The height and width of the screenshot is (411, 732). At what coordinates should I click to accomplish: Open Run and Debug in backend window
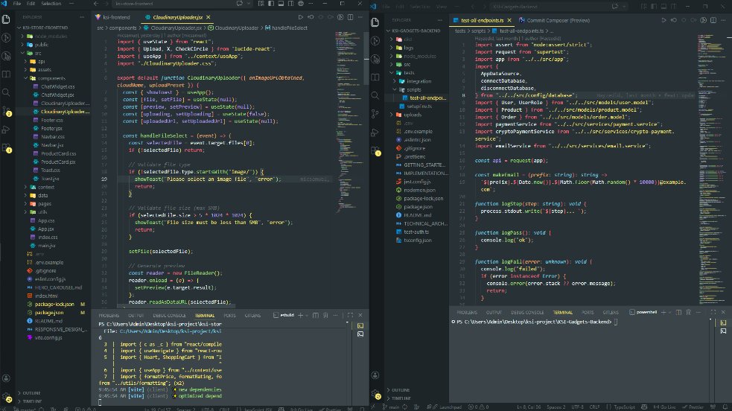[375, 132]
